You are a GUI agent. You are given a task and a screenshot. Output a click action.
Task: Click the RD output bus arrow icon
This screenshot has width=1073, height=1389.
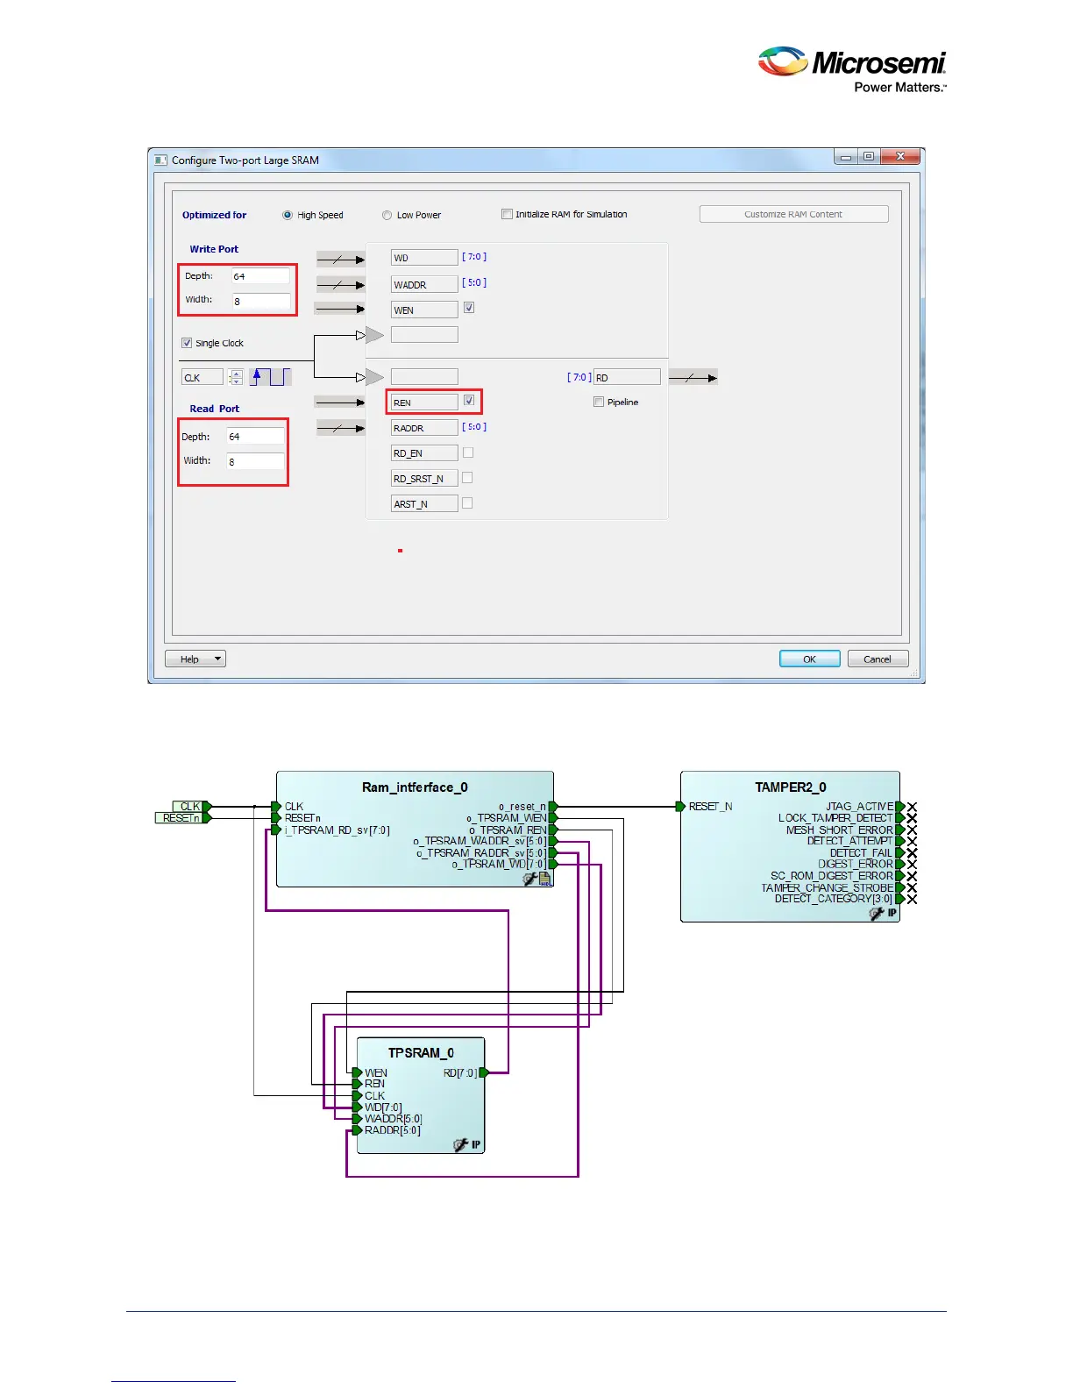click(693, 378)
